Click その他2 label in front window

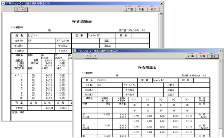pos(130,90)
